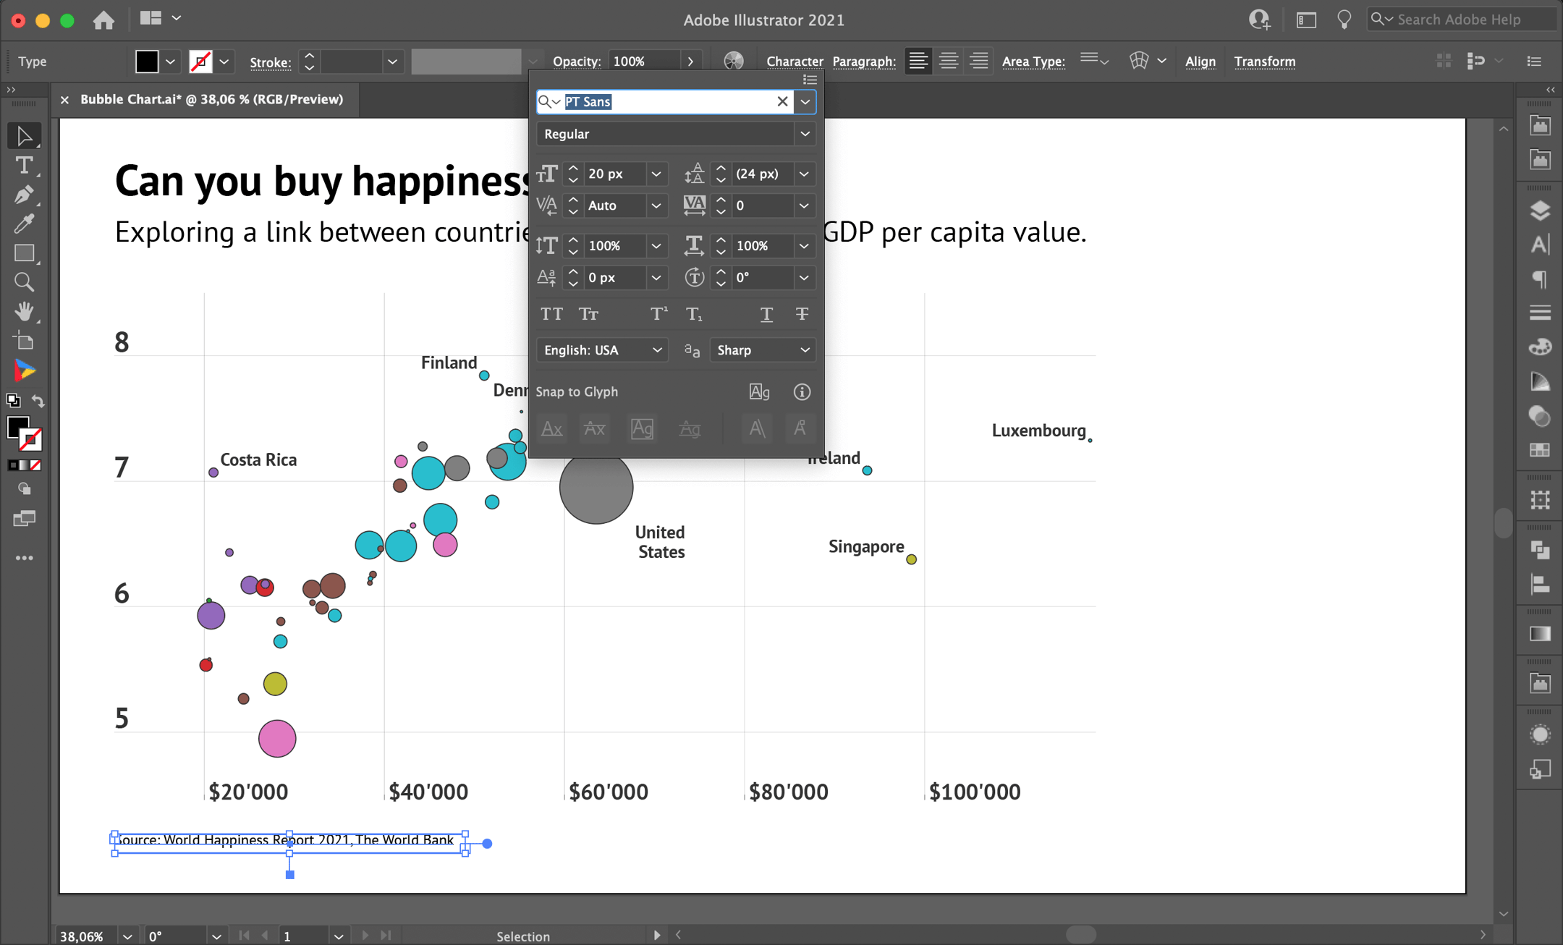
Task: Toggle Underline formatting
Action: click(x=766, y=314)
